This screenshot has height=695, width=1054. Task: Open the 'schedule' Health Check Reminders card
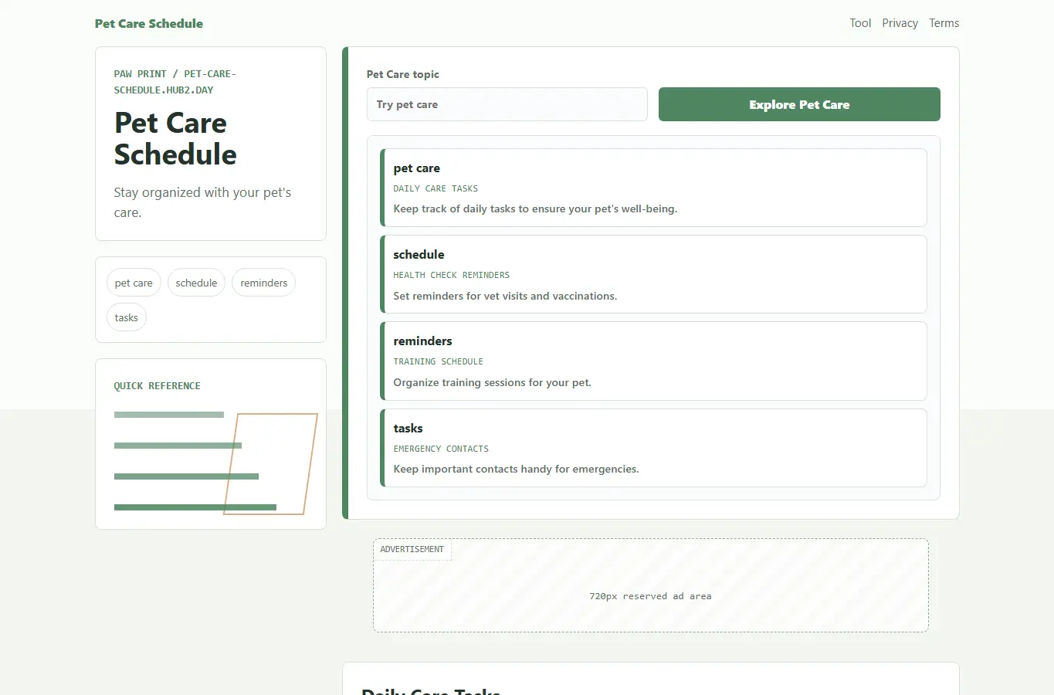(653, 274)
